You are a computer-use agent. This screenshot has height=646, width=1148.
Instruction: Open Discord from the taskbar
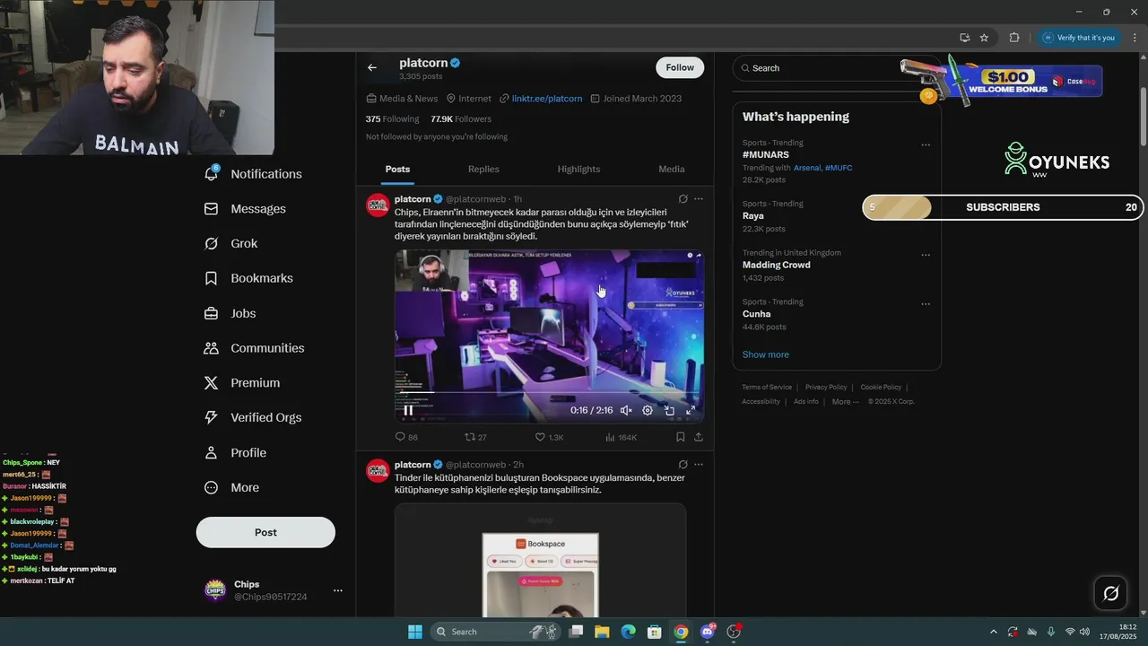point(708,632)
